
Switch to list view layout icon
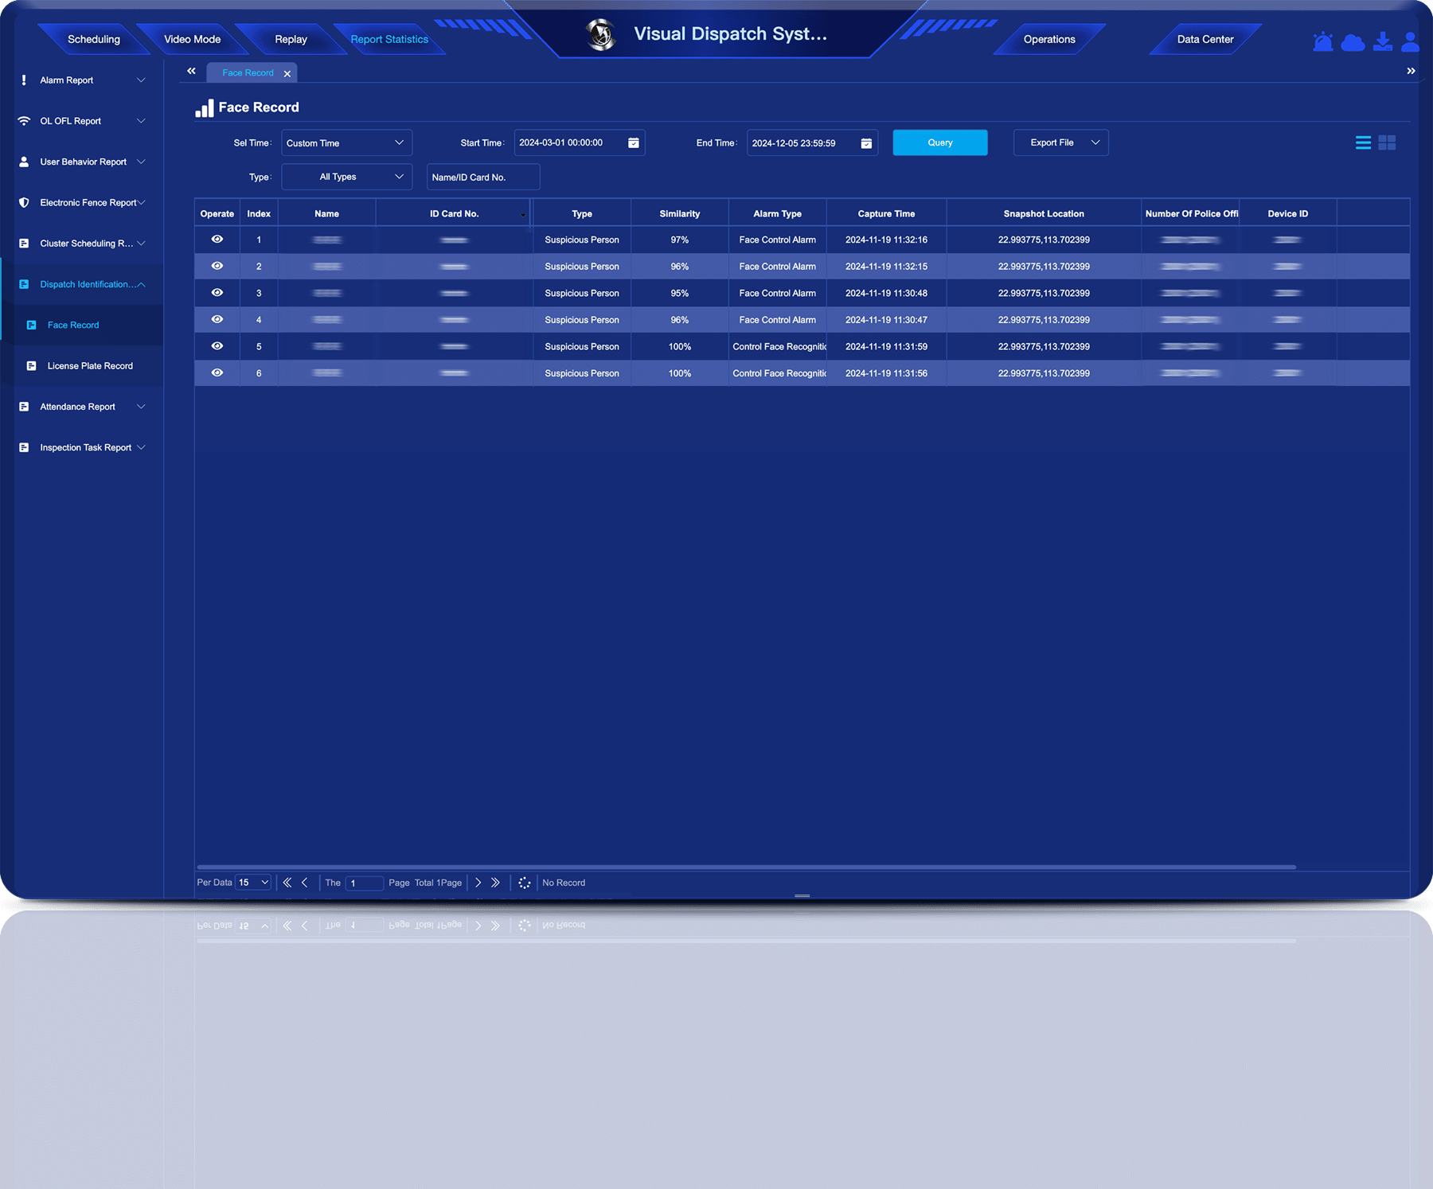(1363, 142)
